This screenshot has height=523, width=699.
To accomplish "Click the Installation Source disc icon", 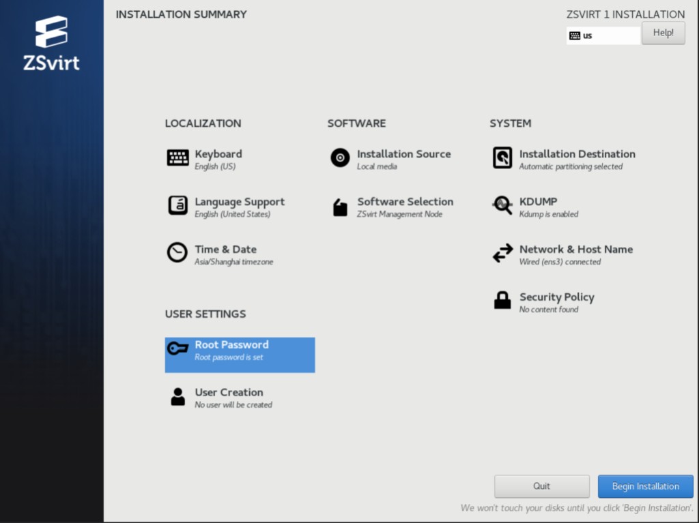I will 340,158.
